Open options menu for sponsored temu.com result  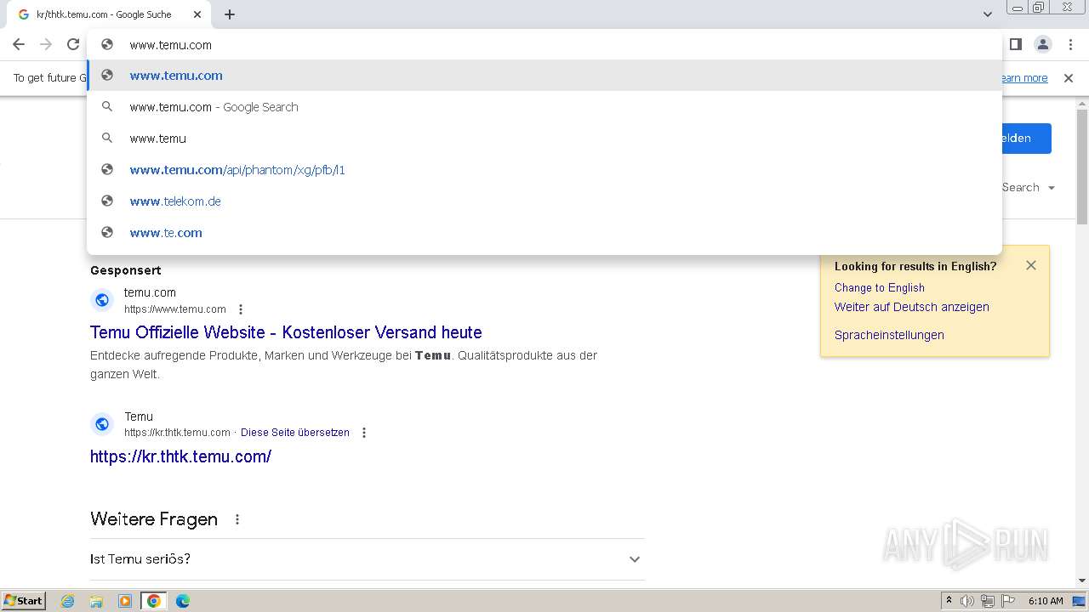coord(241,309)
